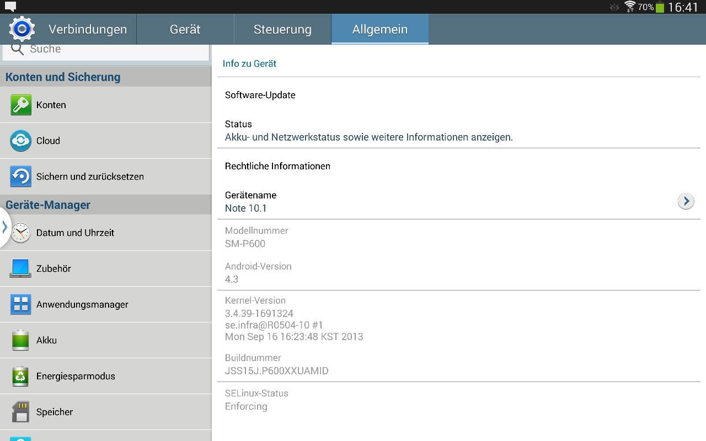Viewport: 706px width, 441px height.
Task: Select Speicher in the sidebar
Action: [x=106, y=412]
